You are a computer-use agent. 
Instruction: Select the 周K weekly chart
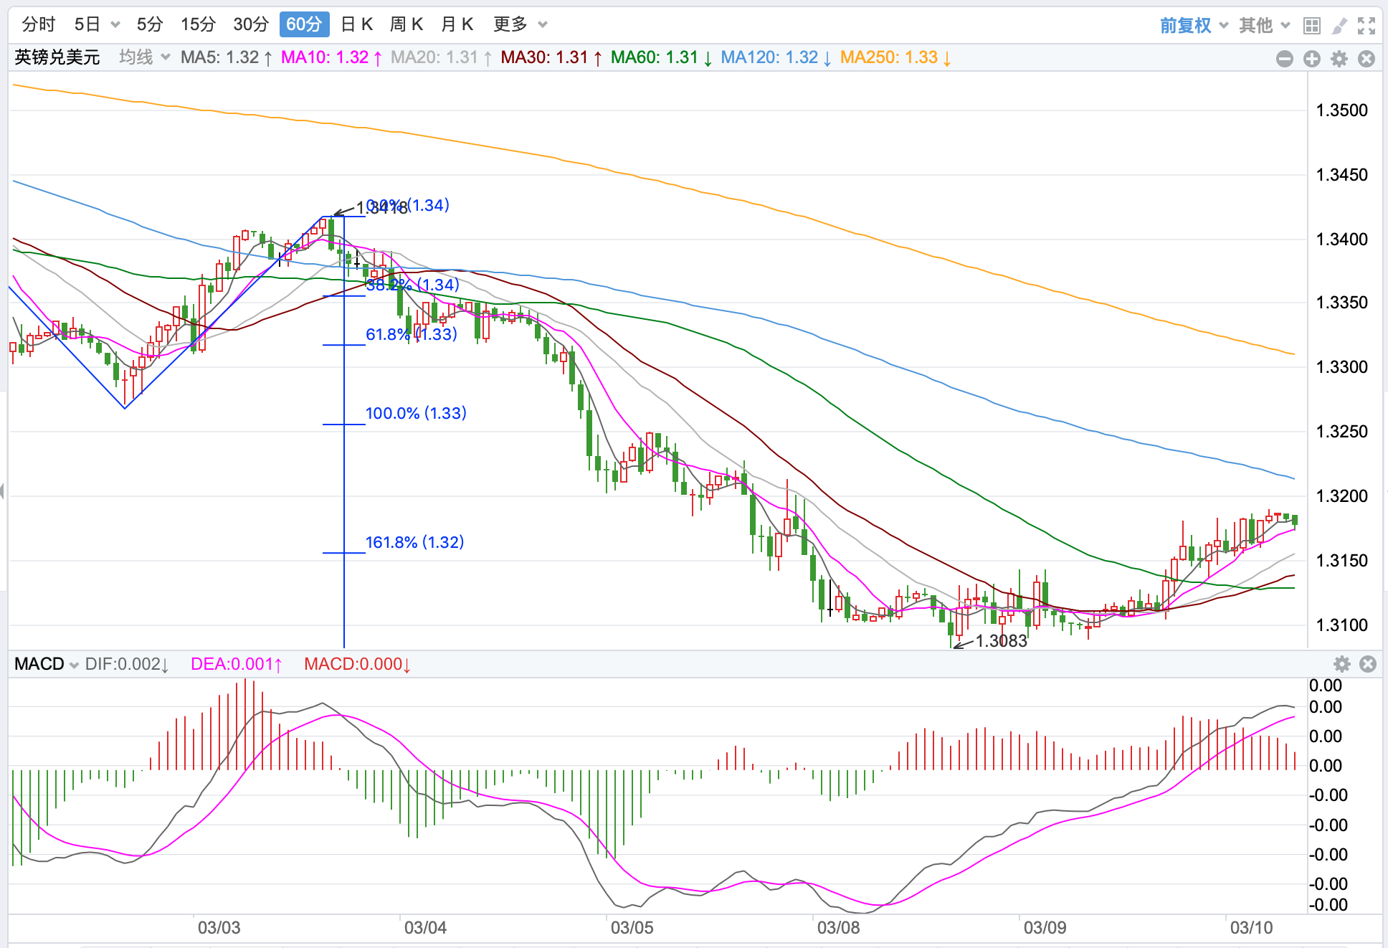(x=406, y=24)
